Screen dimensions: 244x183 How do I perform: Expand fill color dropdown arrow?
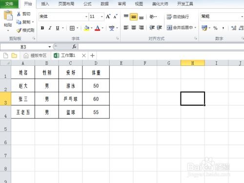click(92, 28)
